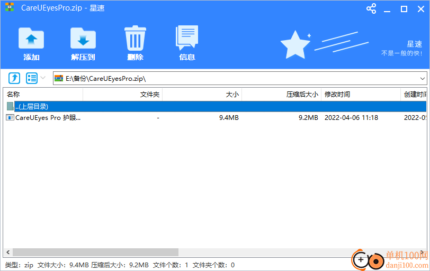The width and height of the screenshot is (430, 271).
Task: Click the 添加 (Add) folder icon
Action: [31, 39]
